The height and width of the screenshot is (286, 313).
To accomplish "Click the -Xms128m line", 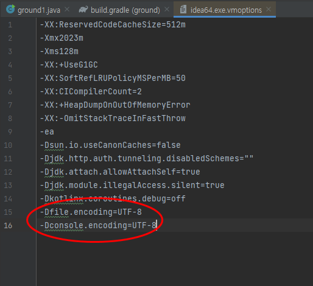I will point(59,52).
